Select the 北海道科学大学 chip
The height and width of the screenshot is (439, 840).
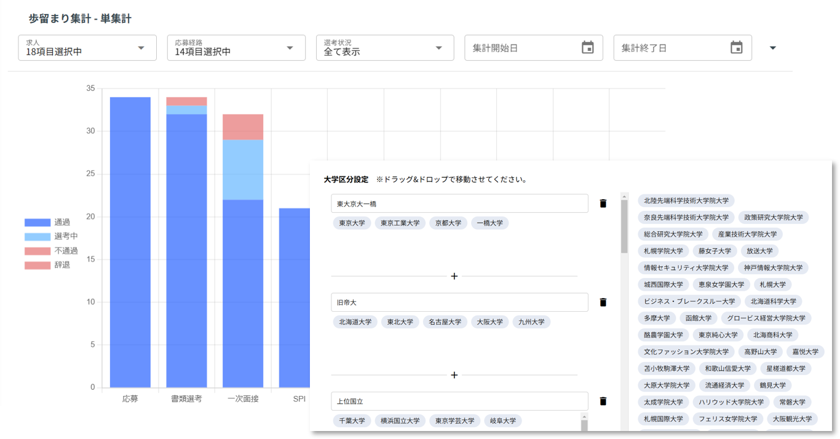coord(773,301)
